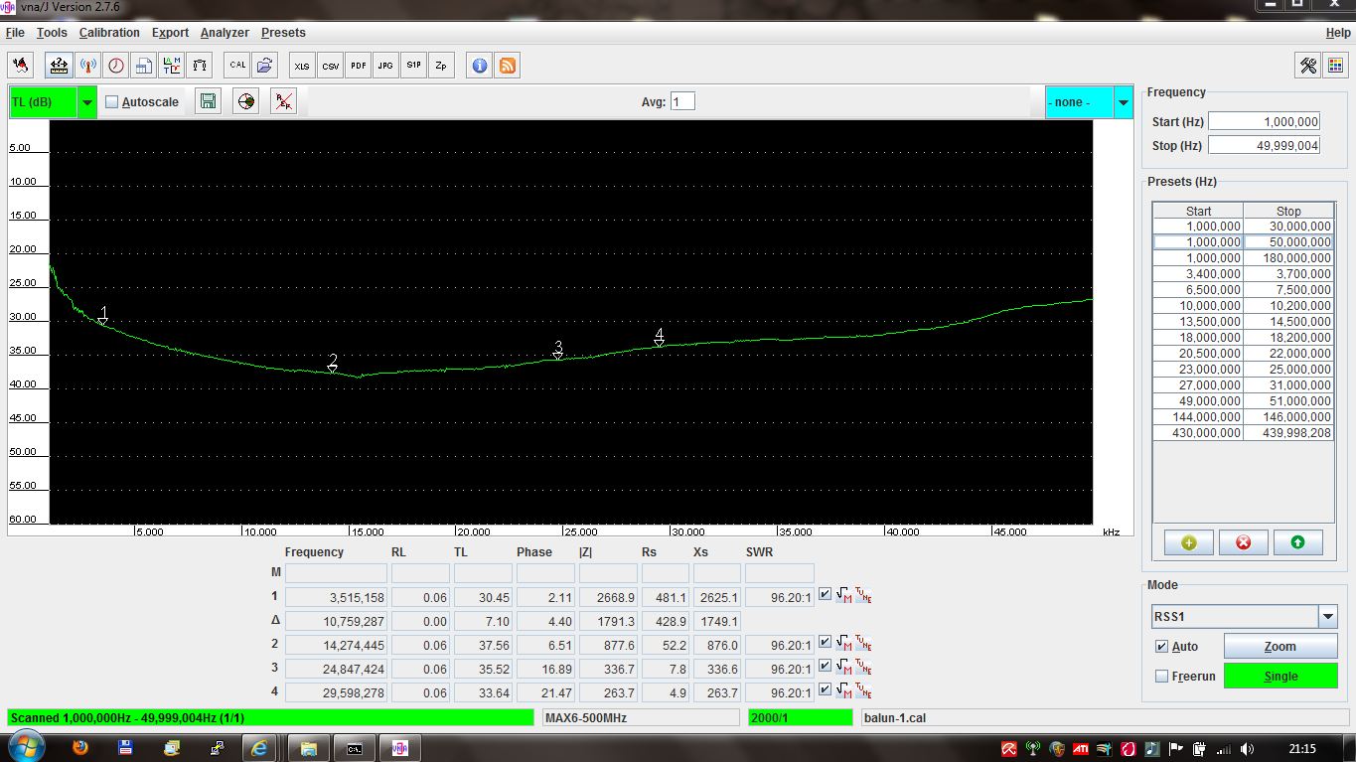Open the File menu

tap(15, 33)
